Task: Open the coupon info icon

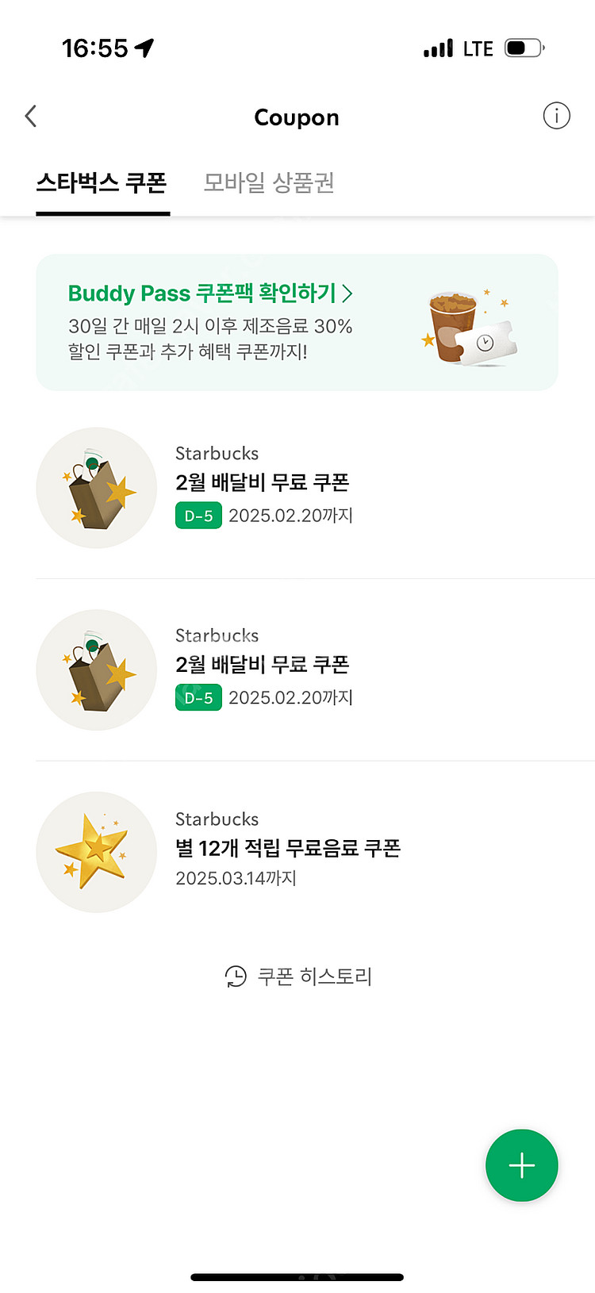Action: (556, 116)
